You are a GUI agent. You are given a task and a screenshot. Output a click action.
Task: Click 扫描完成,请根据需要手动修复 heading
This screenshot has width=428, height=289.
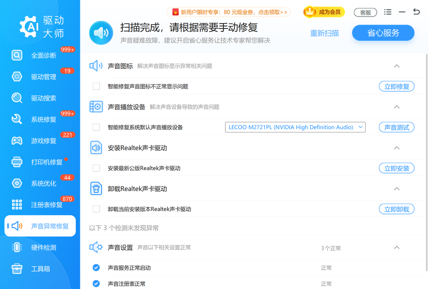pyautogui.click(x=189, y=27)
